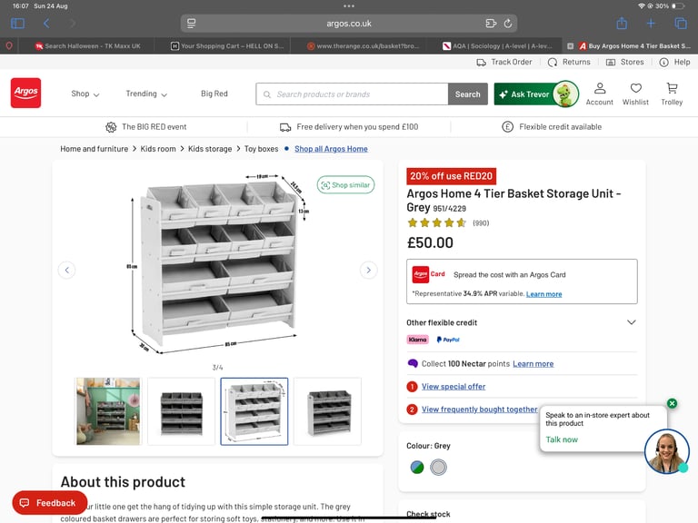
Task: Click the Search button
Action: coord(467,94)
